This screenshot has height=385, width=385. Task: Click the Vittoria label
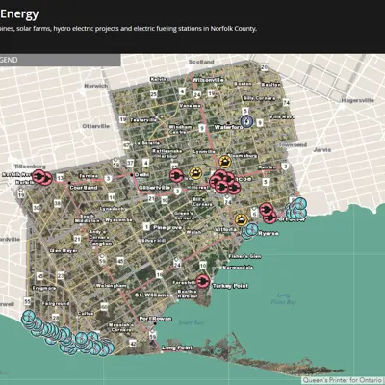click(226, 230)
